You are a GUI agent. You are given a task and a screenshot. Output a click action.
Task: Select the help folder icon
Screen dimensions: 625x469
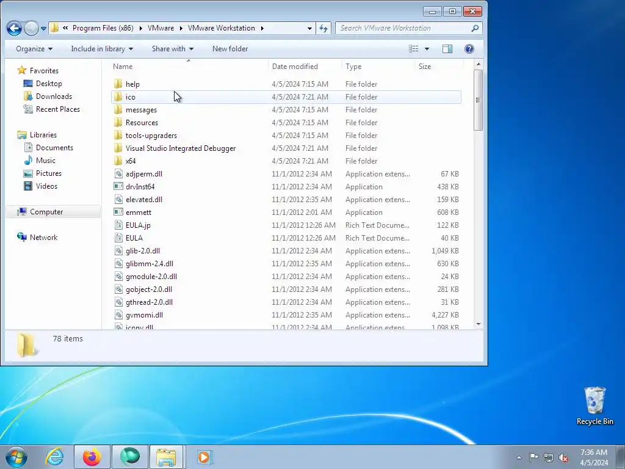(x=118, y=84)
